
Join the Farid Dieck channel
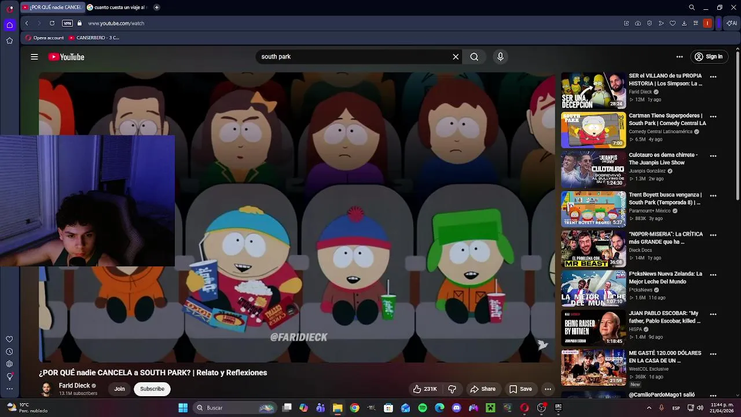tap(119, 389)
